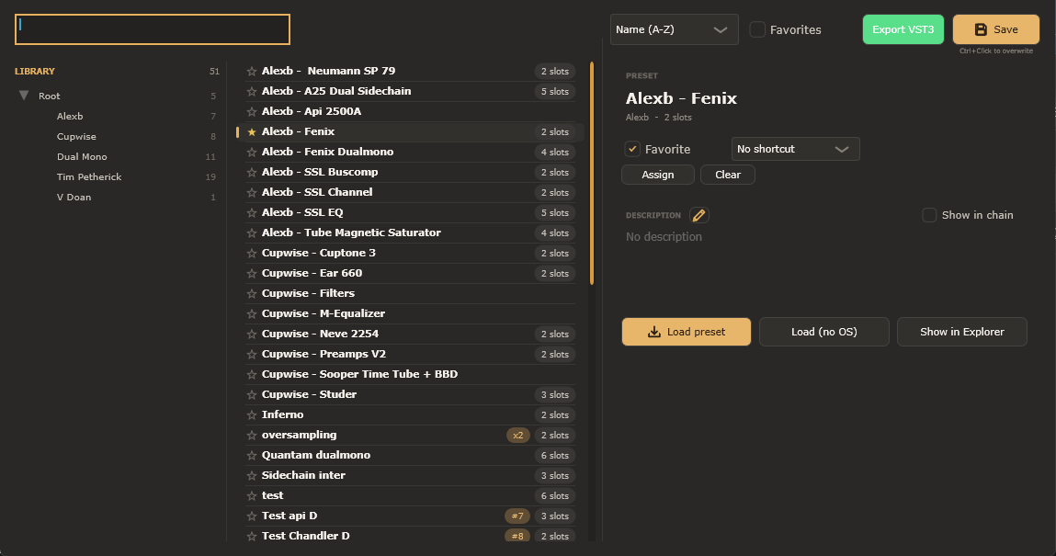Star the Sidechain inter preset
Viewport: 1056px width, 556px height.
[252, 475]
